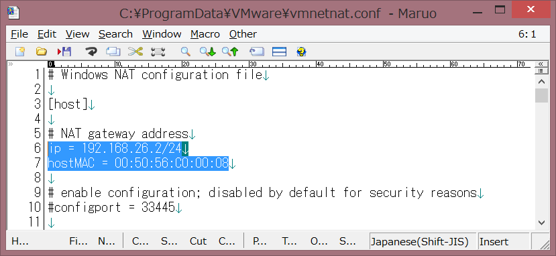Click the toolbar icon right of the scissors
The height and width of the screenshot is (256, 556).
click(x=158, y=52)
